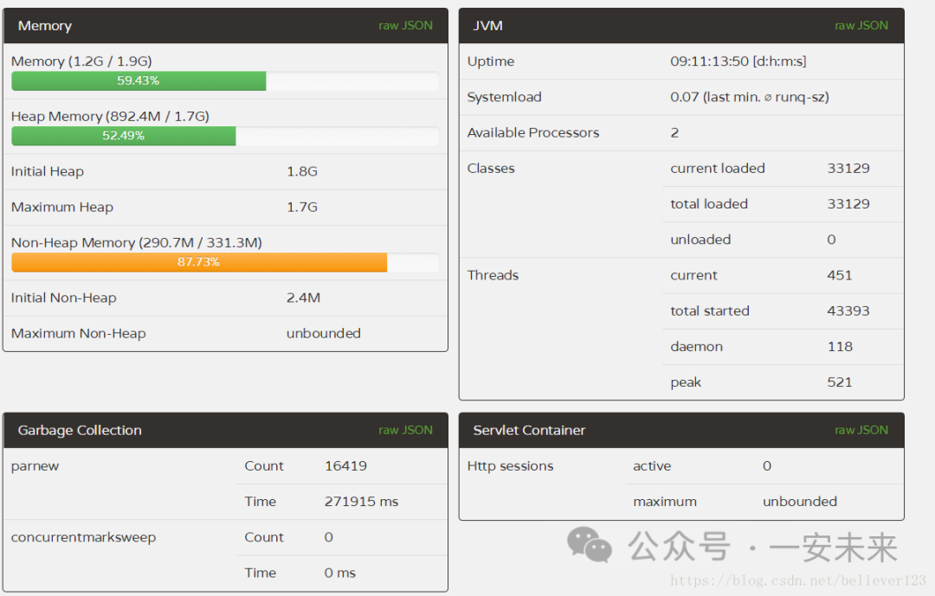Screen dimensions: 935x596
Task: Select the current loaded value 33129
Action: tap(848, 169)
